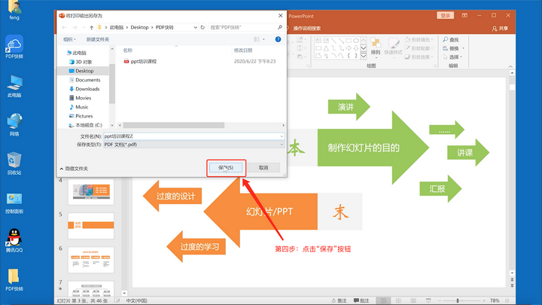Click 查找 find in the editing group
542x305 pixels.
pos(451,40)
